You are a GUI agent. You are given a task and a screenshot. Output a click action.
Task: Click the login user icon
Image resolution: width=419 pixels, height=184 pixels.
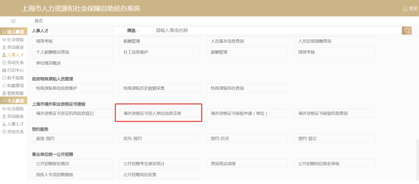pyautogui.click(x=405, y=9)
